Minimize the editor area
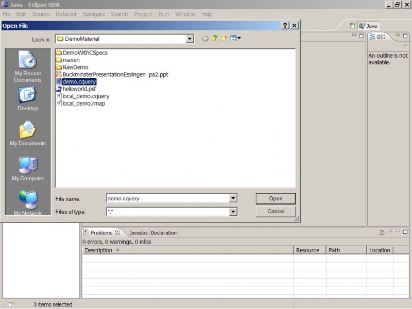The height and width of the screenshot is (309, 412). (x=354, y=35)
